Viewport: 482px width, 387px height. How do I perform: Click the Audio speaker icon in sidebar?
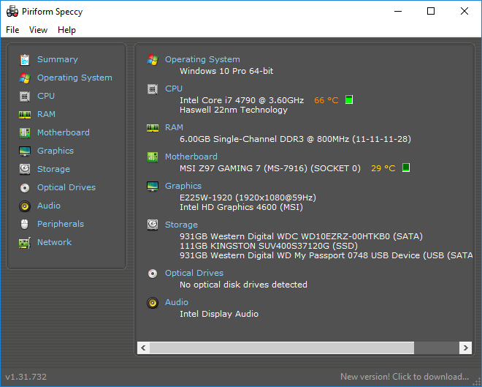tap(25, 206)
